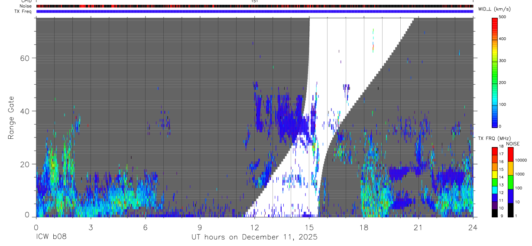Click the 3 tick on the UT hours axis
This screenshot has width=532, height=246.
click(x=91, y=227)
